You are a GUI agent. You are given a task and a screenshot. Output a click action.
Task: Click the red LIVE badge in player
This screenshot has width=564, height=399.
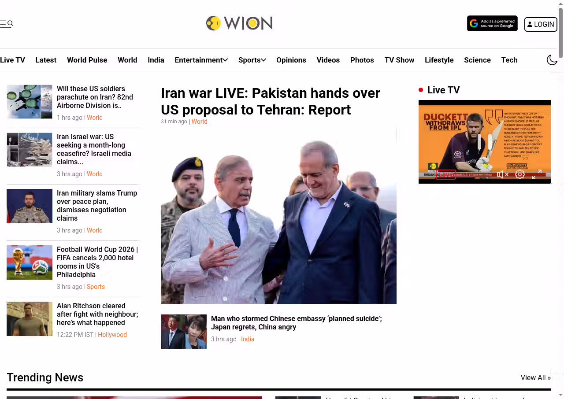(x=446, y=174)
